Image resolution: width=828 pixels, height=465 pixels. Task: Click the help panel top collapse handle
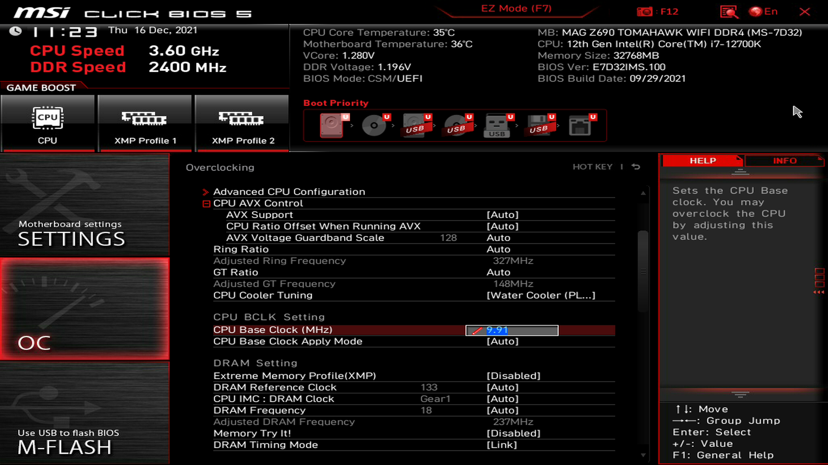[x=740, y=172]
